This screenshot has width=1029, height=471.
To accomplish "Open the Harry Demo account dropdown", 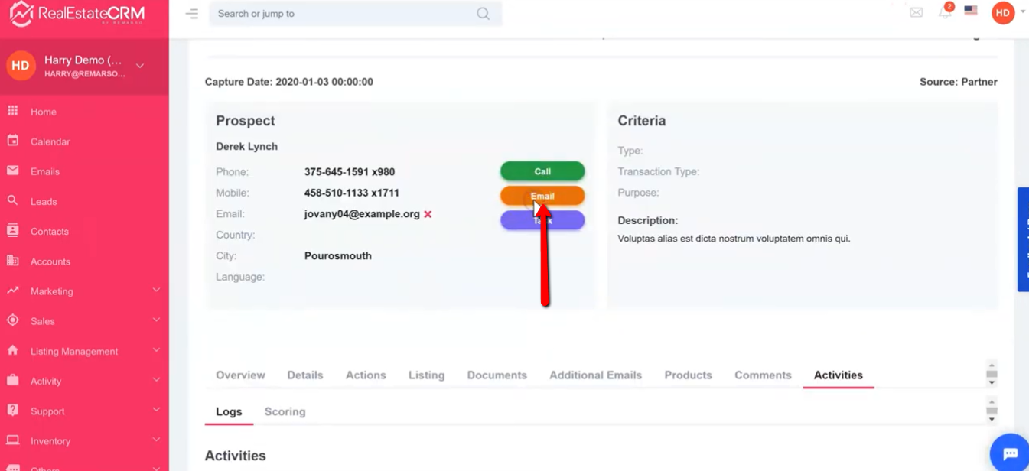I will (140, 67).
